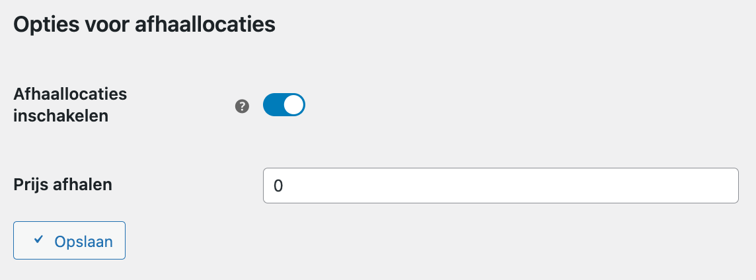Click the Opties voor afhaallocaties heading
Screen dimensions: 756x280
coord(144,25)
